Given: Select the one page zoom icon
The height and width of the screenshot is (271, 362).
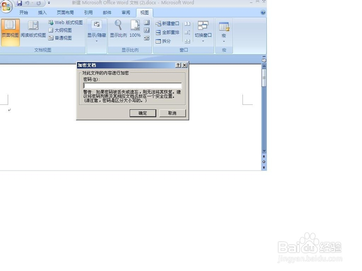Looking at the screenshot, I should coord(147,22).
